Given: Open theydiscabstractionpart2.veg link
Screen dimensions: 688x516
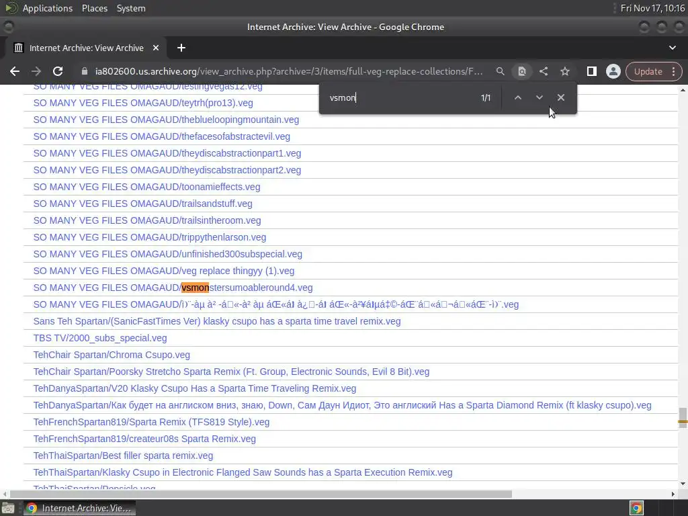Looking at the screenshot, I should pyautogui.click(x=167, y=170).
